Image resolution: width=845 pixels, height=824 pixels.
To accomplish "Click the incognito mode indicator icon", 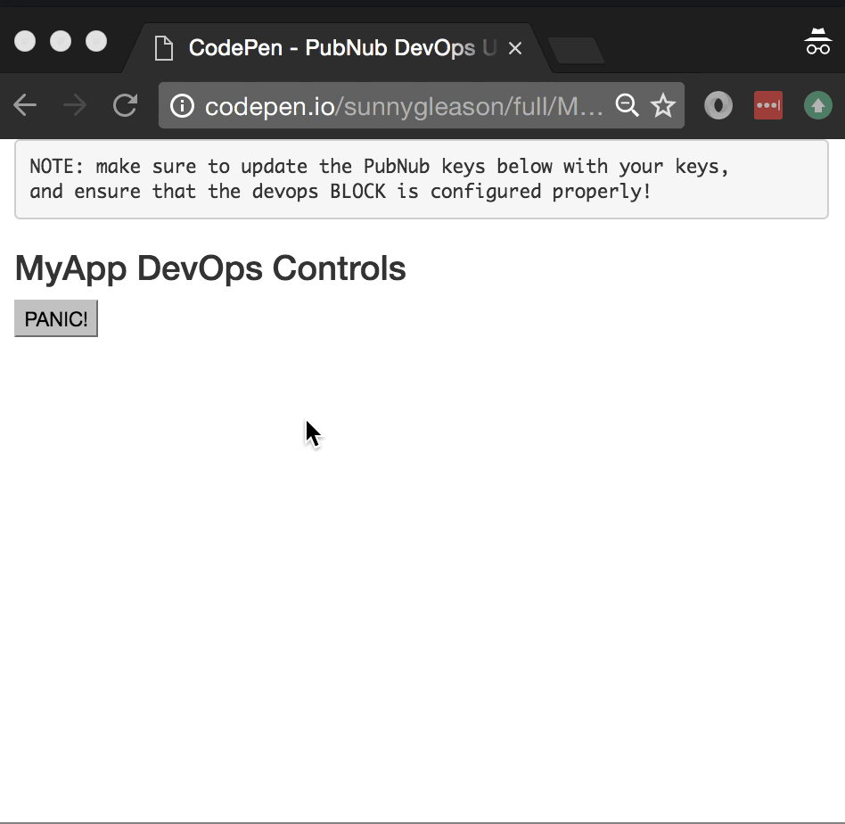I will click(817, 42).
